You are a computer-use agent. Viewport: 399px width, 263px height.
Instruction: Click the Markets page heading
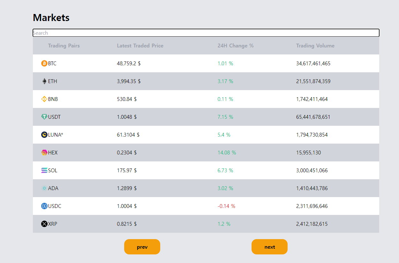(51, 18)
